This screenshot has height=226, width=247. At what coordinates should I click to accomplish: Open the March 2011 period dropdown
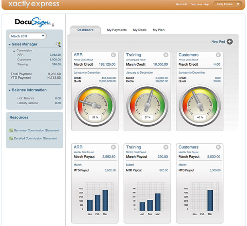tap(27, 36)
